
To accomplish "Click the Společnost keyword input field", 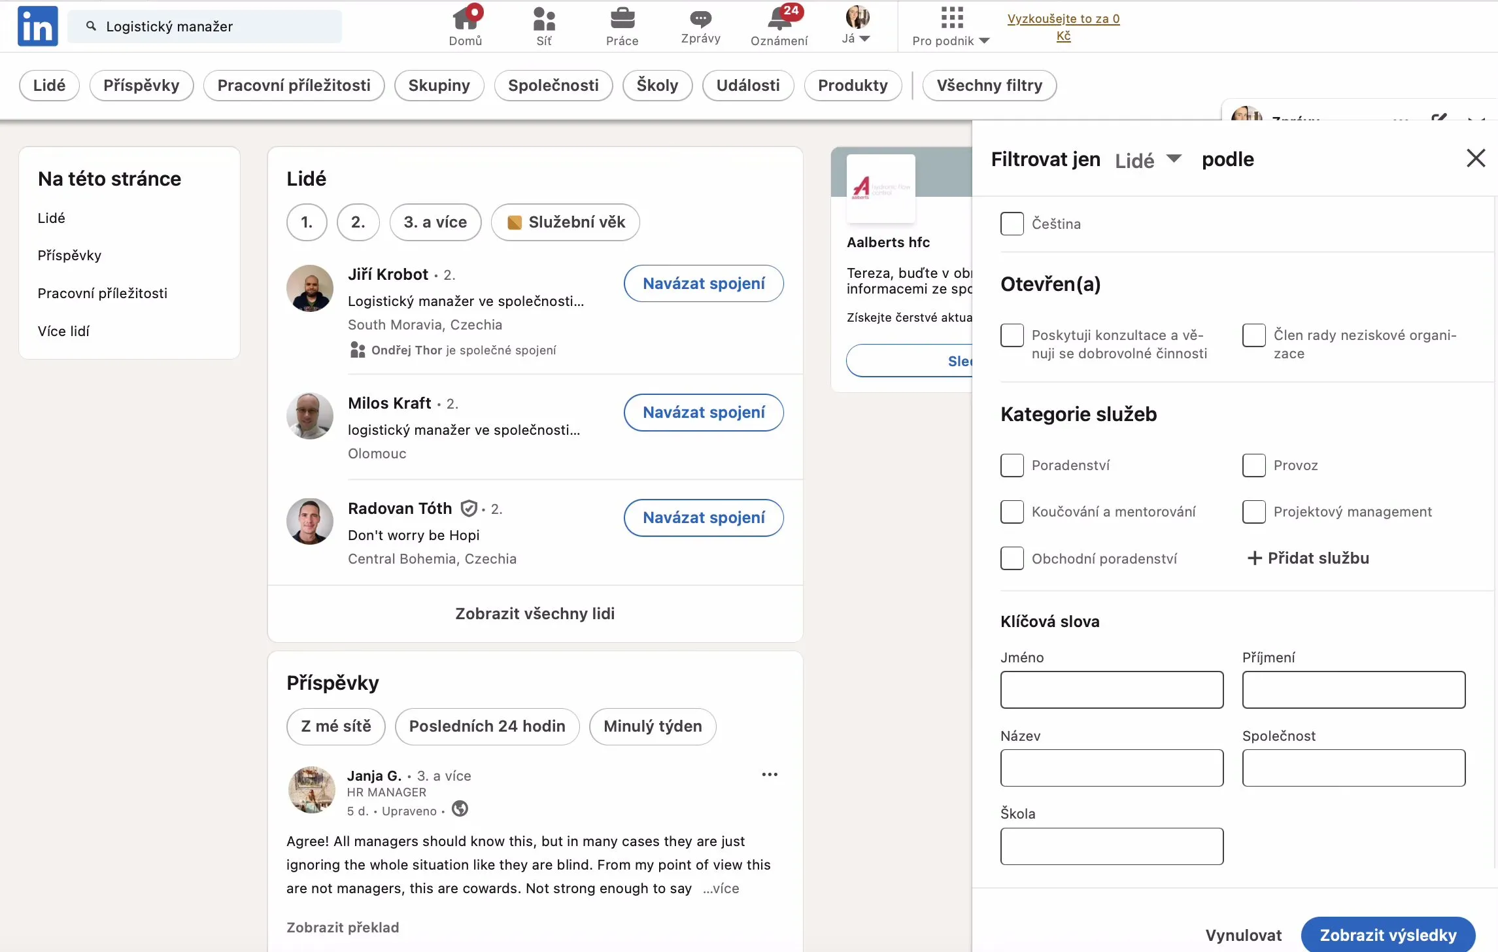I will click(1353, 768).
